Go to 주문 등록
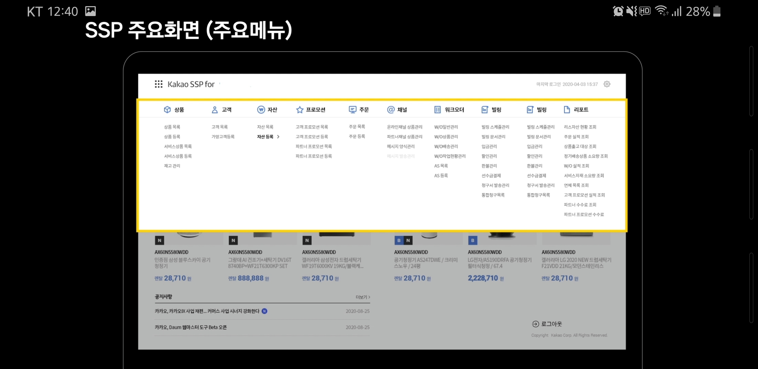This screenshot has height=369, width=758. 357,136
